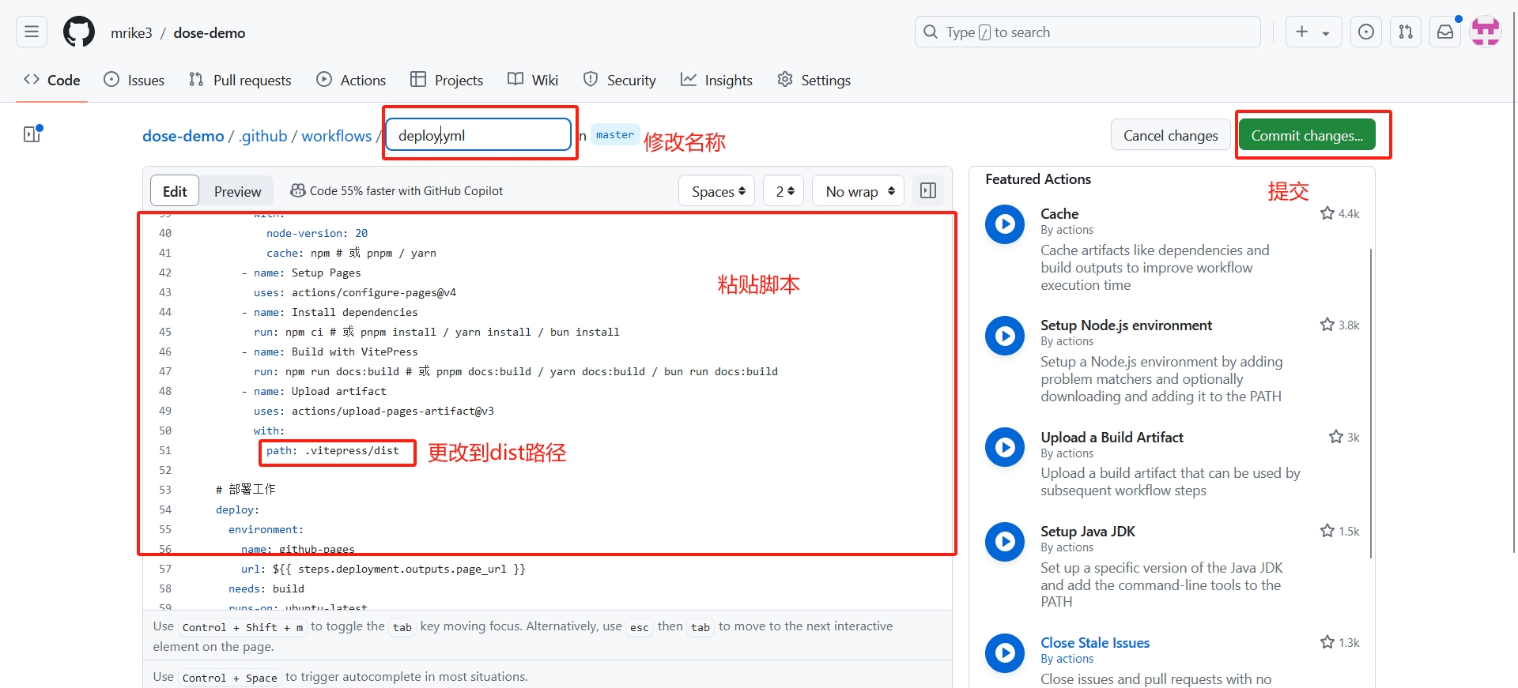This screenshot has width=1518, height=688.
Task: Open the notifications inbox icon
Action: (x=1444, y=32)
